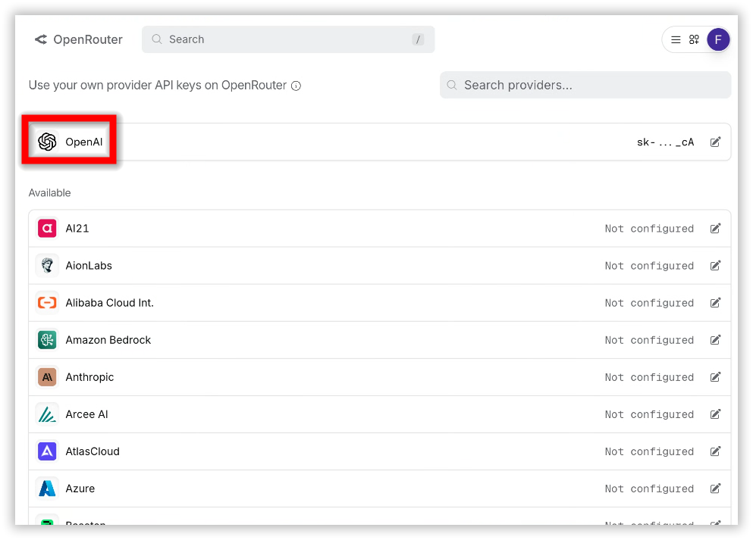Click the OpenRouter logo icon
The height and width of the screenshot is (540, 753).
click(40, 39)
